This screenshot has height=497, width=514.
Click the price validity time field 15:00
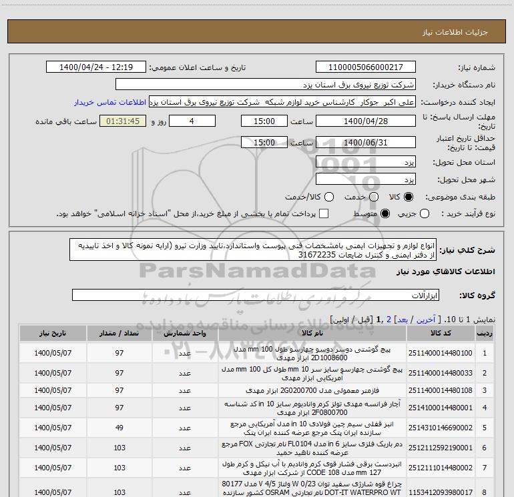click(x=264, y=143)
